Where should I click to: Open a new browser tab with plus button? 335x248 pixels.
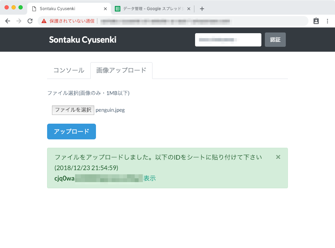[x=202, y=8]
